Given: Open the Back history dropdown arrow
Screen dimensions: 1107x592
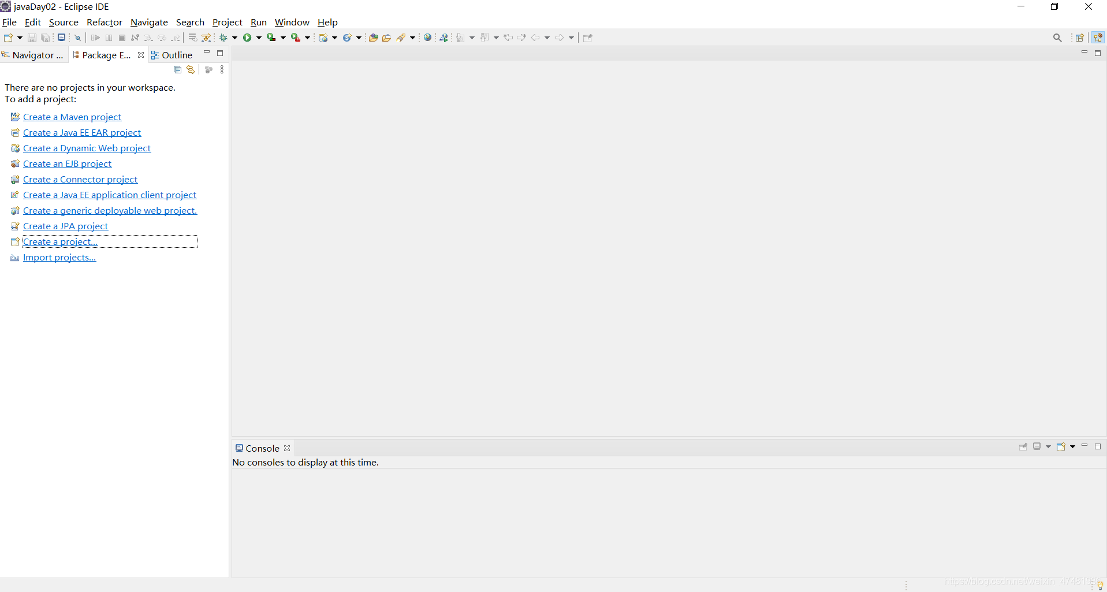Looking at the screenshot, I should tap(547, 38).
